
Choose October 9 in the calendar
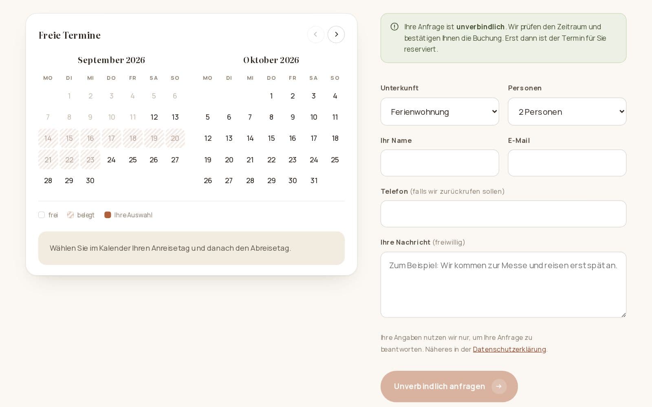(x=293, y=117)
